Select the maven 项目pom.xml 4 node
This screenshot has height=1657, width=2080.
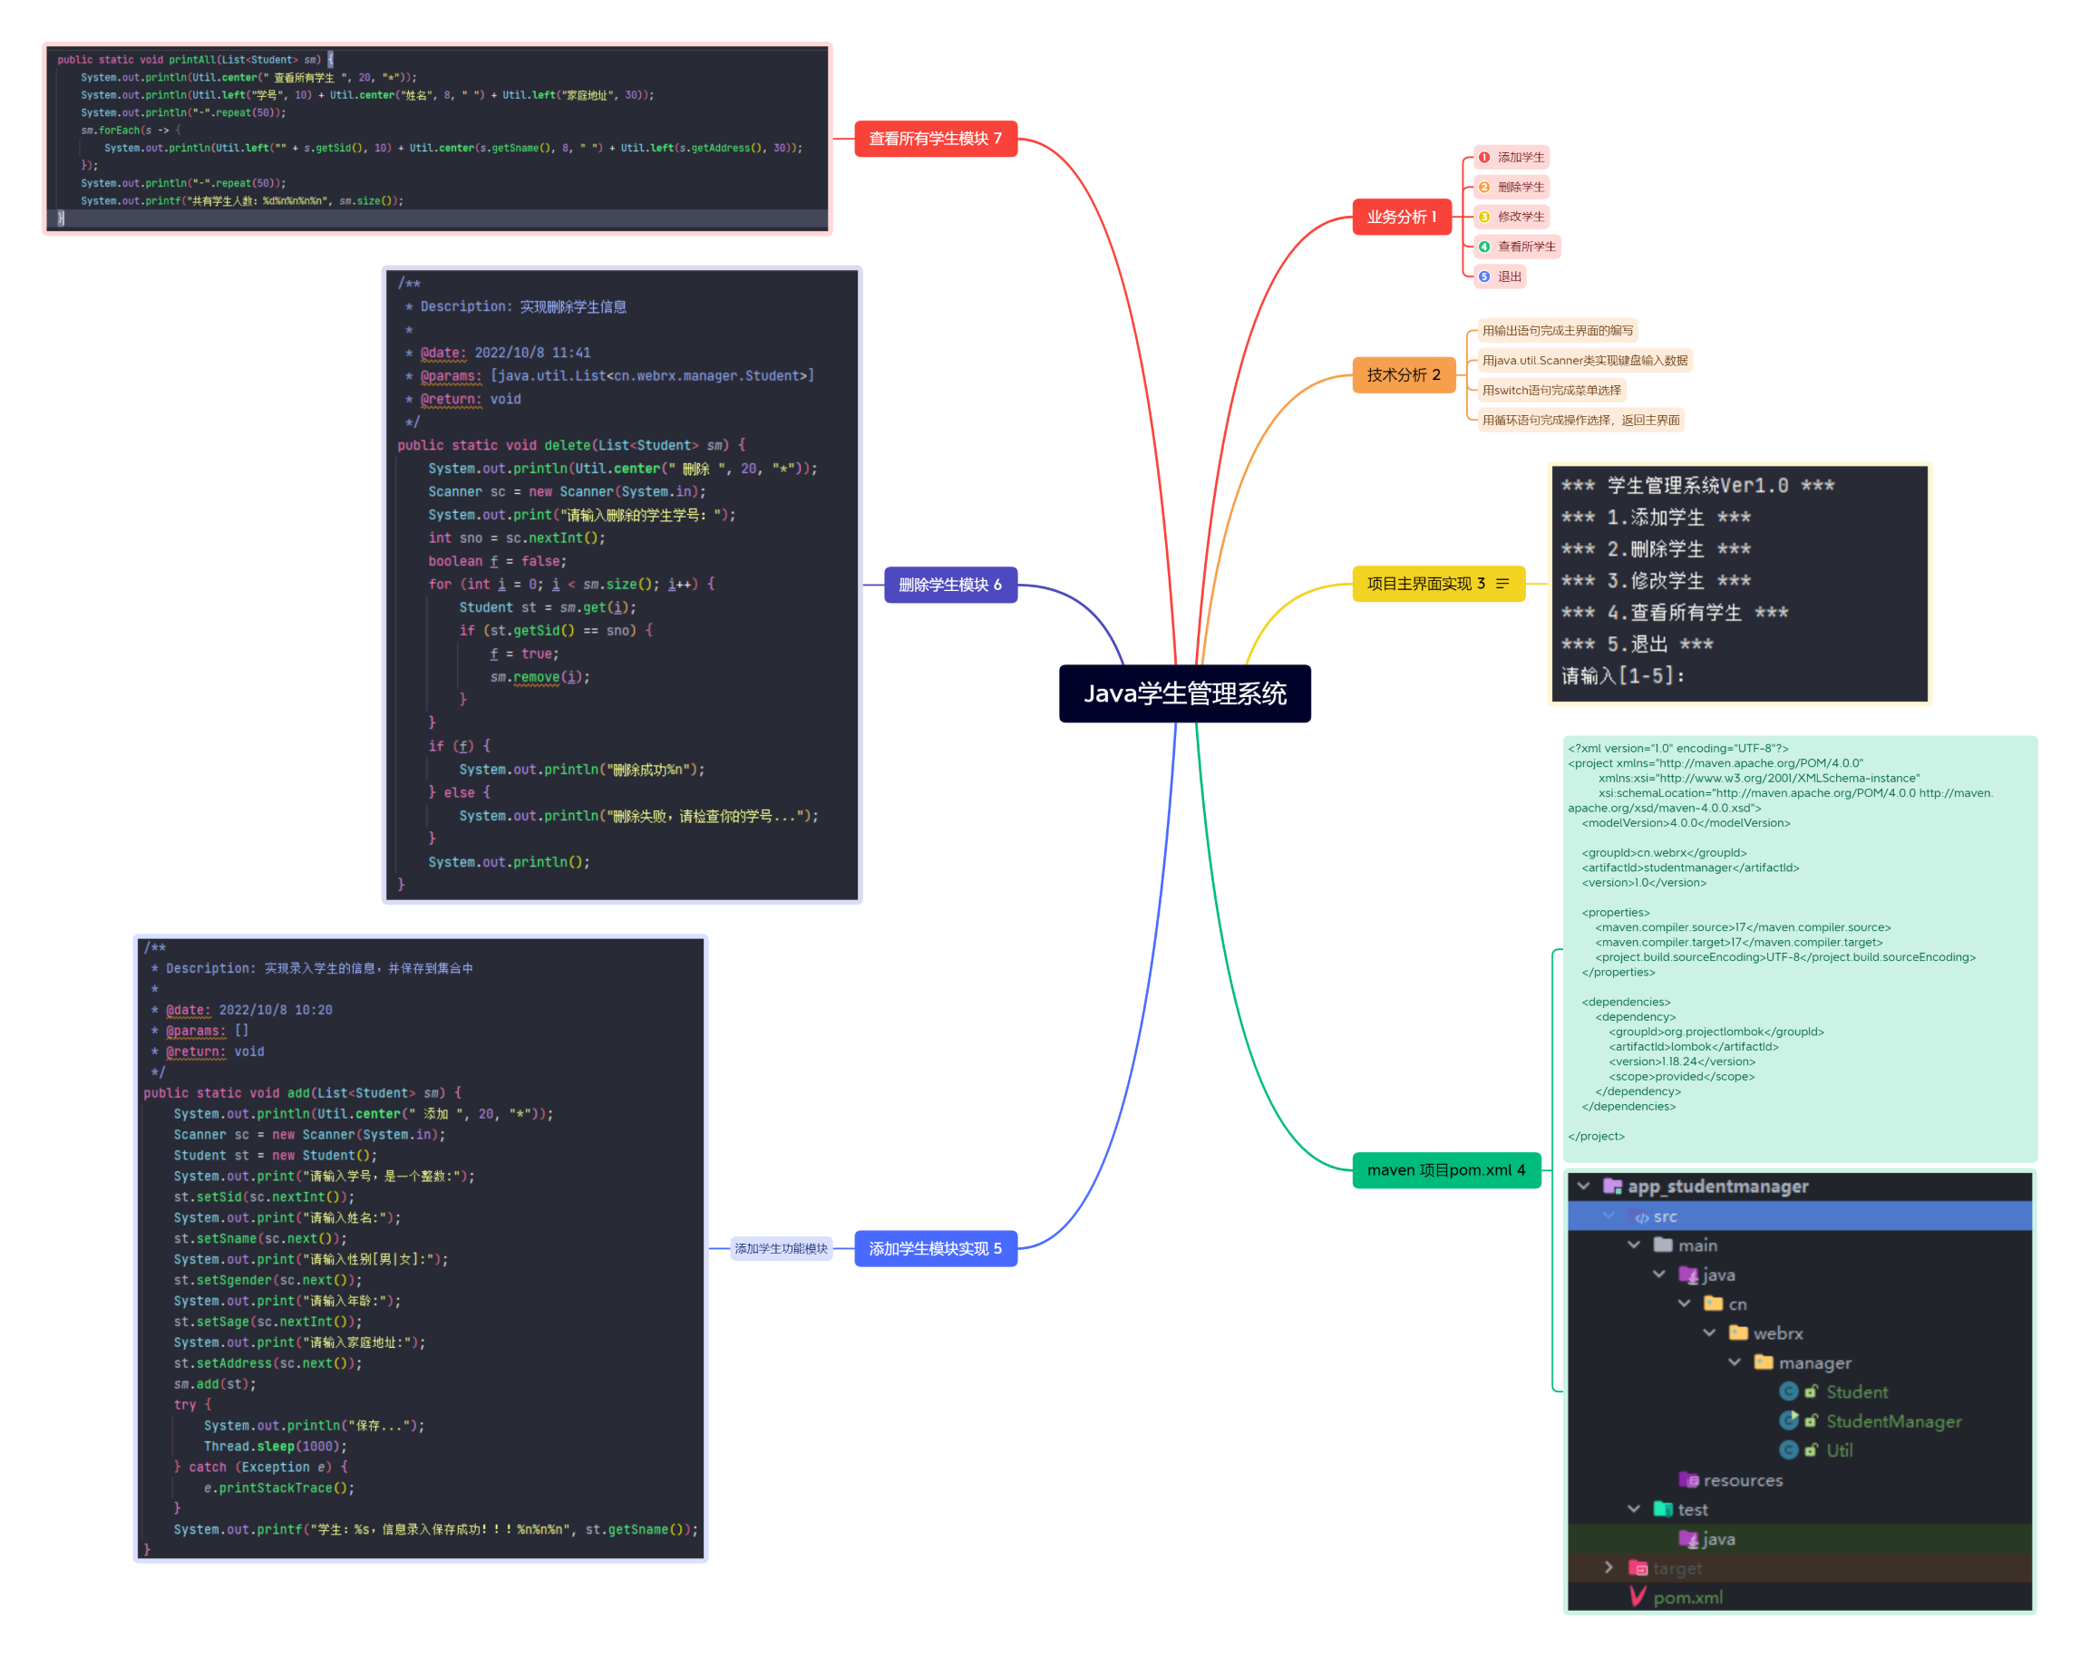[x=1446, y=1170]
